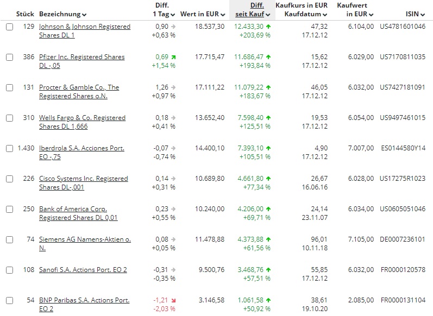Check the Bank of America row checkbox
This screenshot has height=316, width=433.
10,209
